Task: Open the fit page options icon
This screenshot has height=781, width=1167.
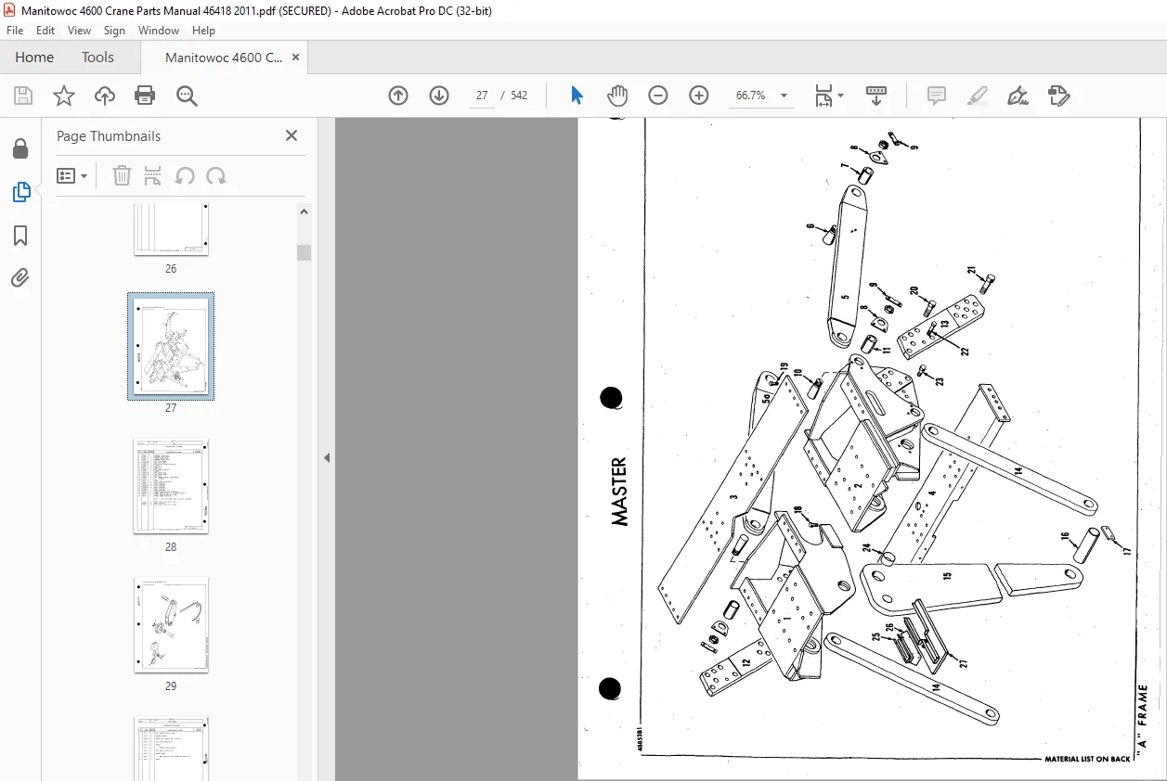Action: click(x=828, y=96)
